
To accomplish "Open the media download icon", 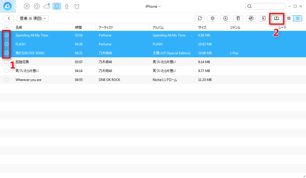I will coord(67,6).
